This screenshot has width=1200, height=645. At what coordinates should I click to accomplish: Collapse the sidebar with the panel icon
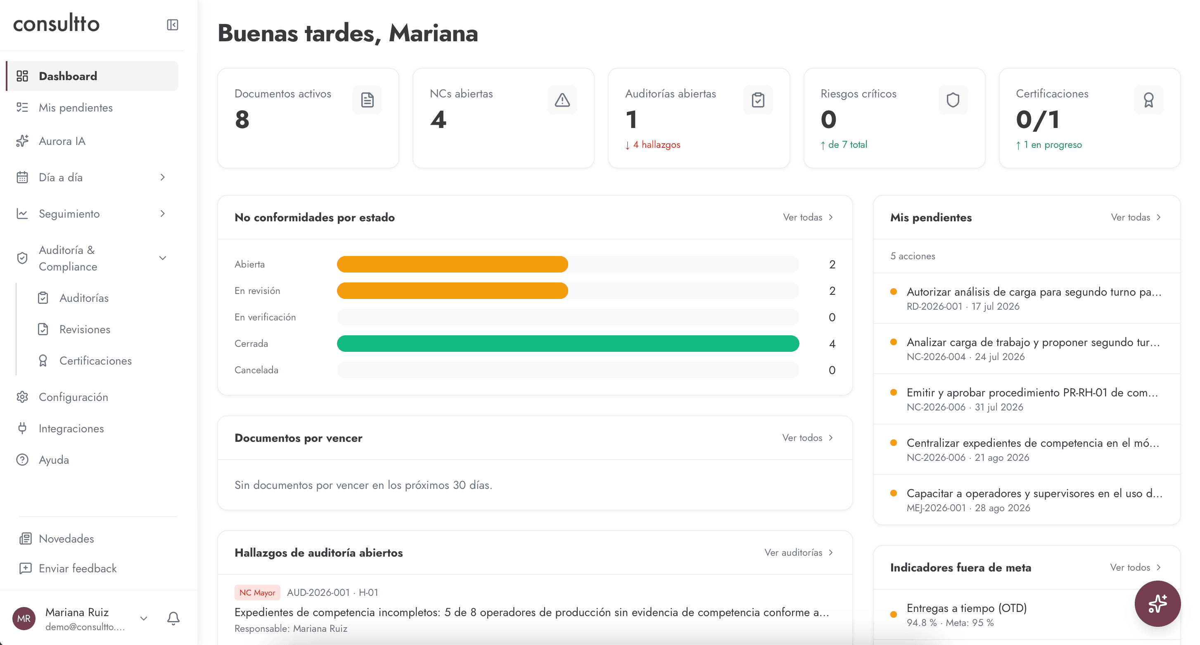pos(172,25)
